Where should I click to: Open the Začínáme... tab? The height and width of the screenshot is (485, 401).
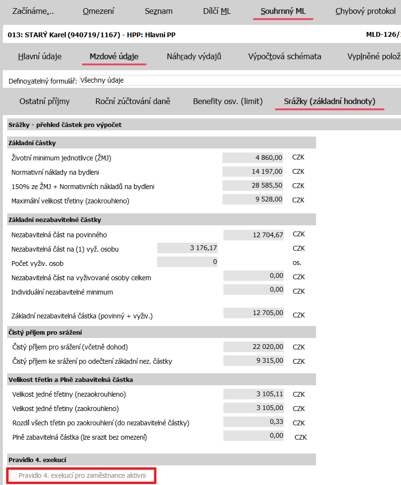pyautogui.click(x=33, y=11)
